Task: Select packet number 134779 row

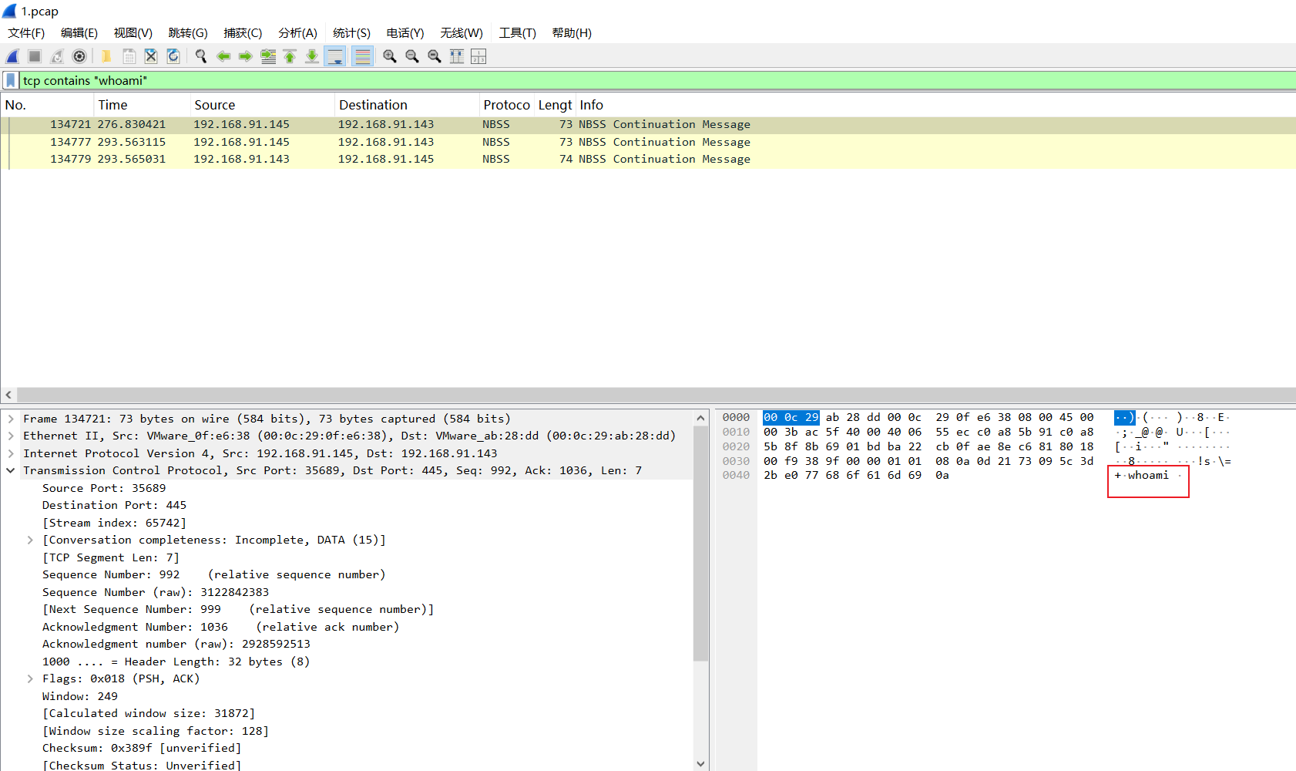Action: point(648,159)
